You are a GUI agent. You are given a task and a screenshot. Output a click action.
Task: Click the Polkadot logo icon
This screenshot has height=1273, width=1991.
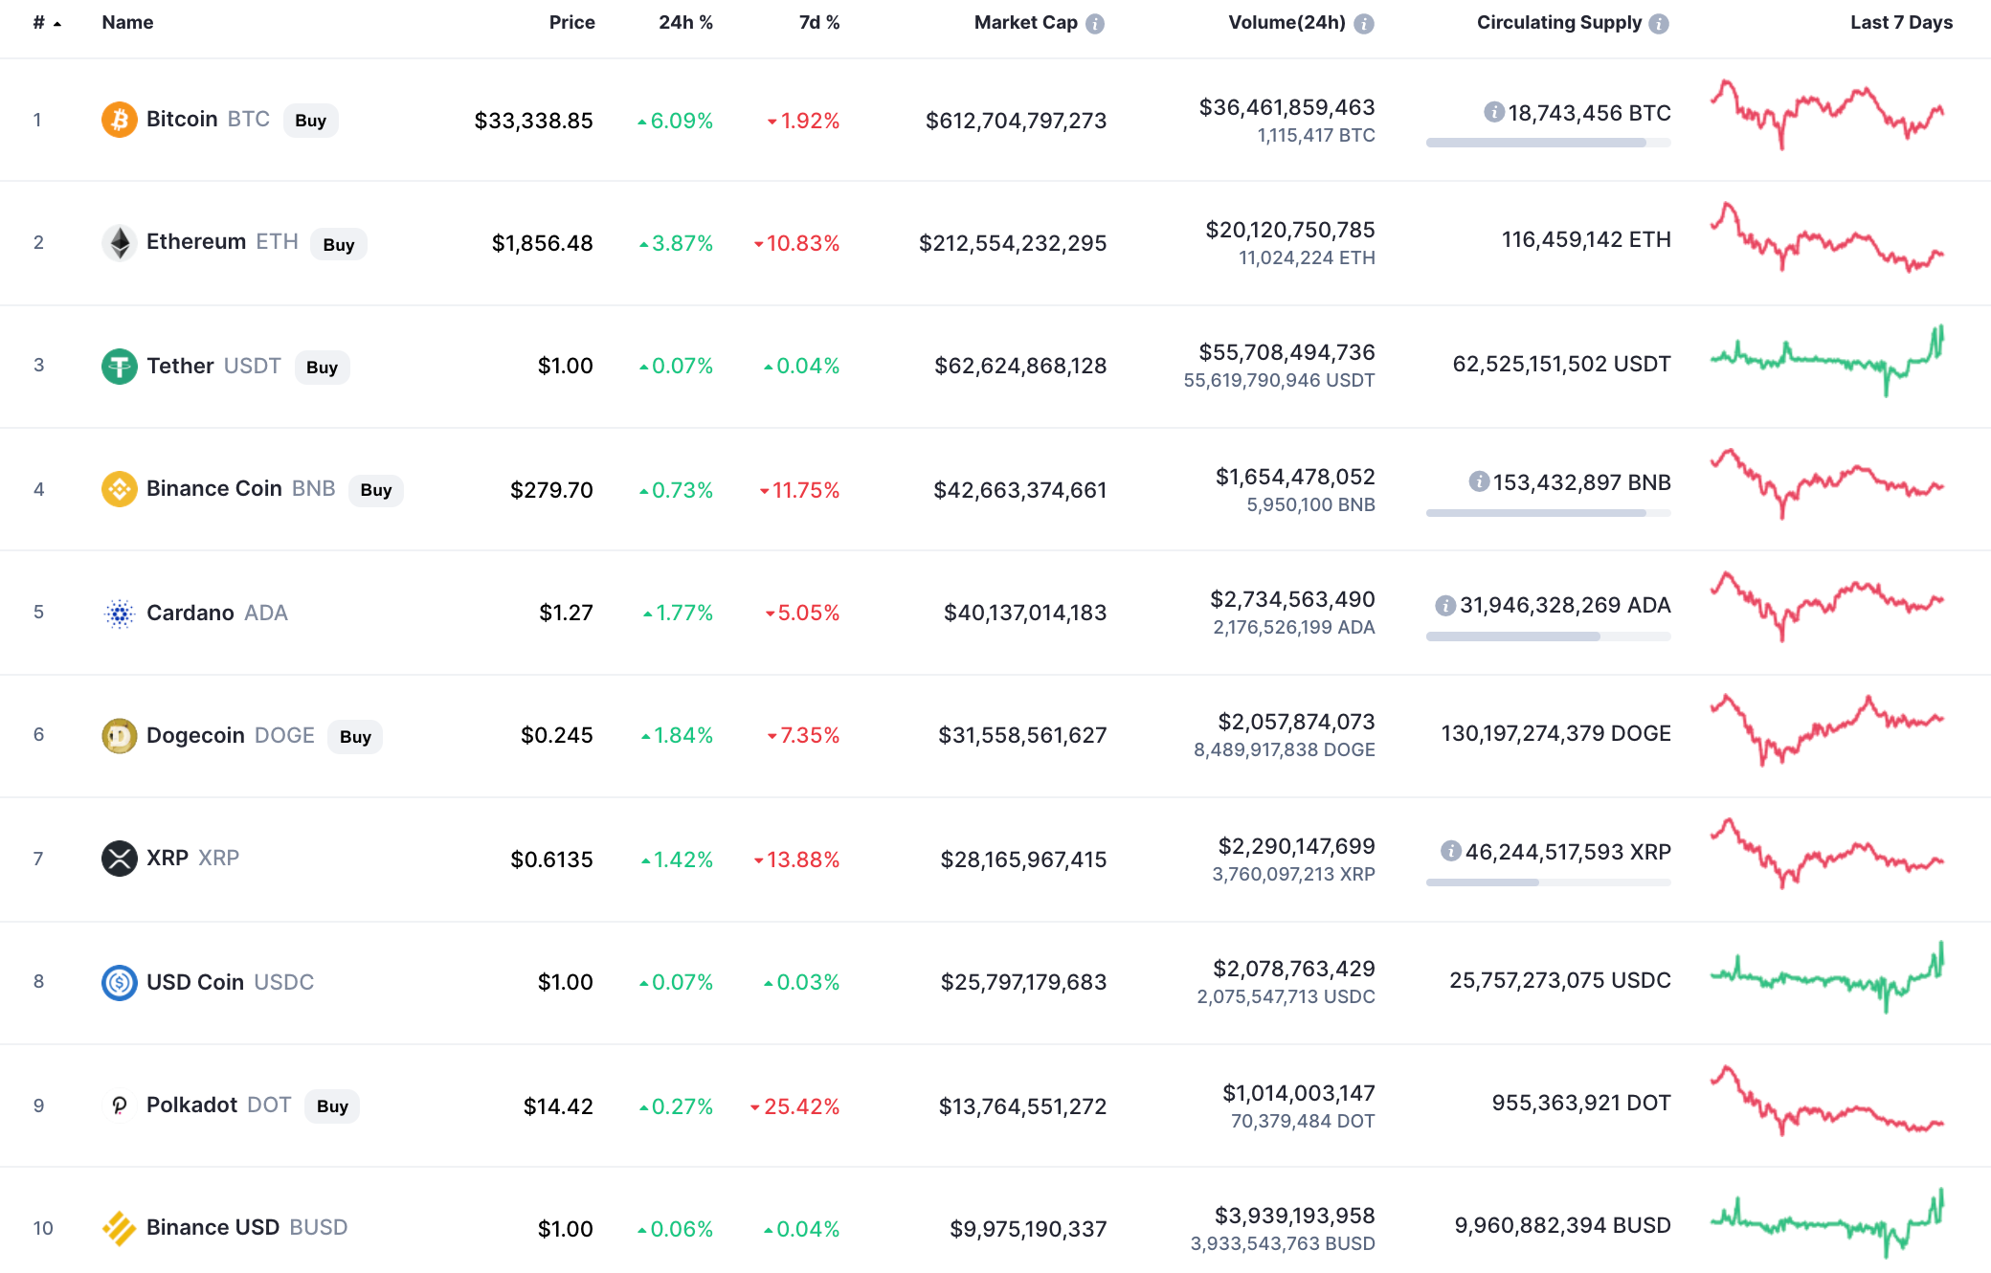tap(120, 1105)
